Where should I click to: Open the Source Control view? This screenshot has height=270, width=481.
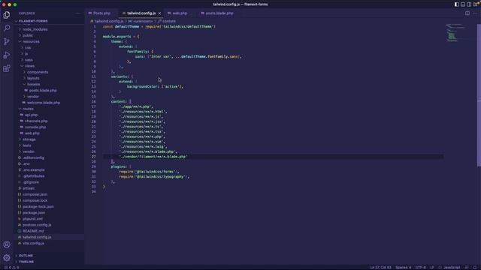point(7,42)
